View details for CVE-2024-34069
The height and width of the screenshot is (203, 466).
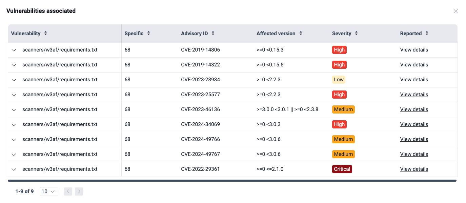click(x=414, y=124)
